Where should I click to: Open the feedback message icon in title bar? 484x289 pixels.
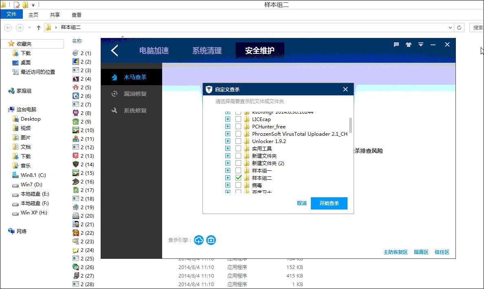pos(396,45)
